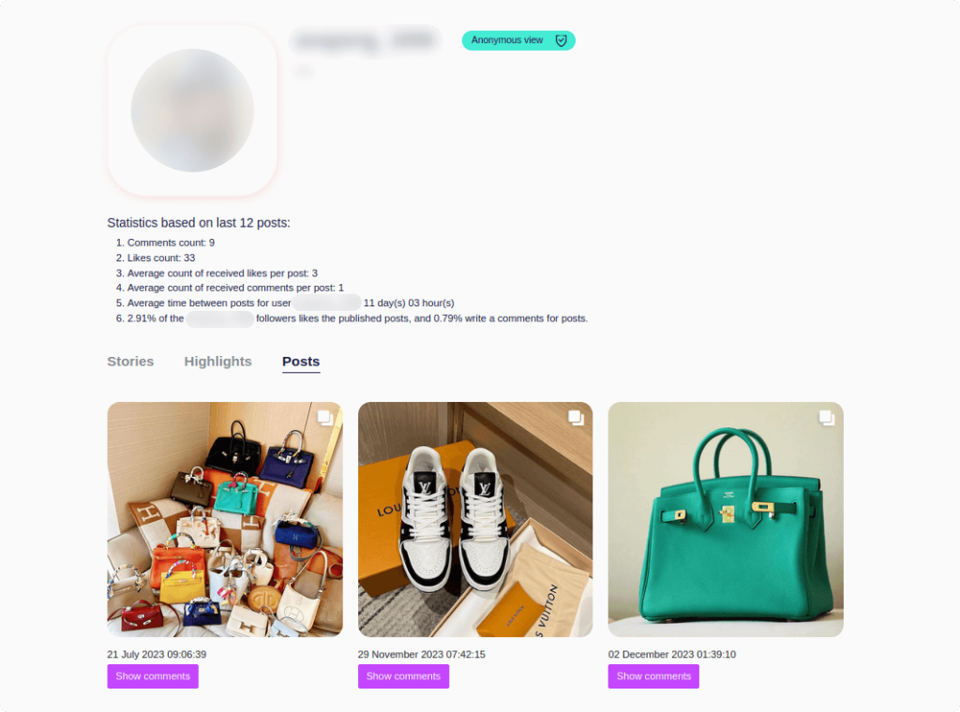Select the Posts tab
Viewport: 960px width, 712px height.
click(x=301, y=362)
